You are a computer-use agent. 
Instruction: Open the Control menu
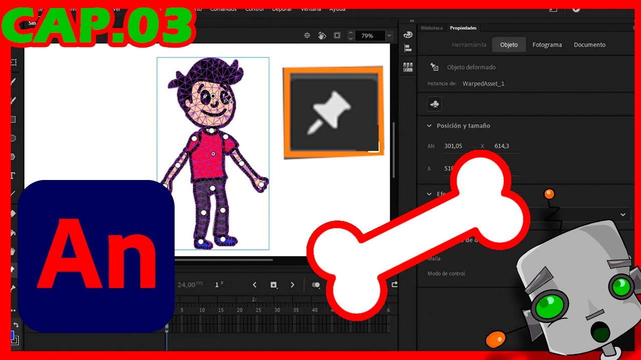pos(254,9)
